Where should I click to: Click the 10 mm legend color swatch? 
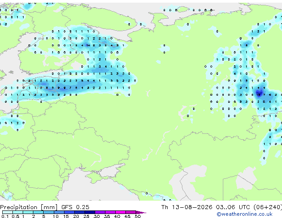pyautogui.click(x=59, y=212)
